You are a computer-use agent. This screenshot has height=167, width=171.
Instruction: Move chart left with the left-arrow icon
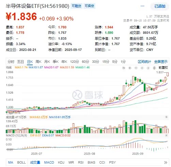(x=142, y=68)
